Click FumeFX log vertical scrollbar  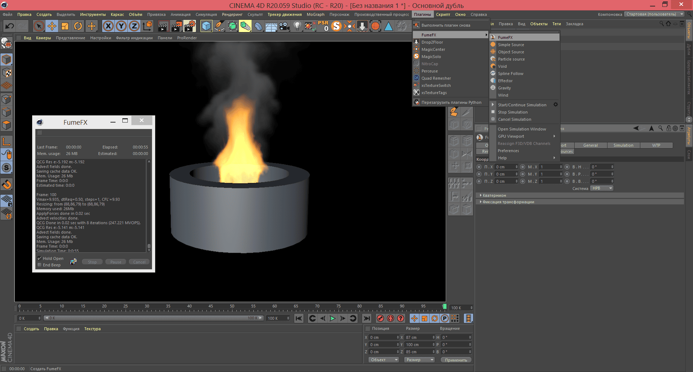pos(149,205)
